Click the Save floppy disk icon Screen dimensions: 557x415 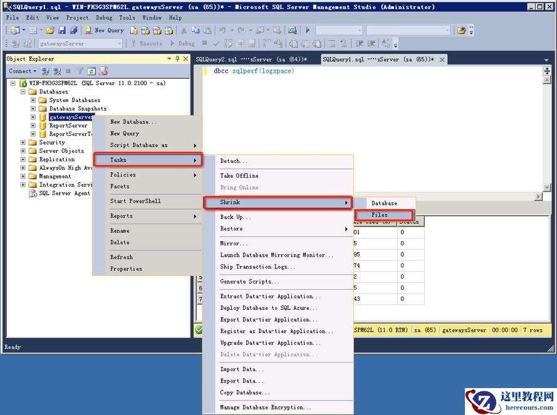(62, 30)
